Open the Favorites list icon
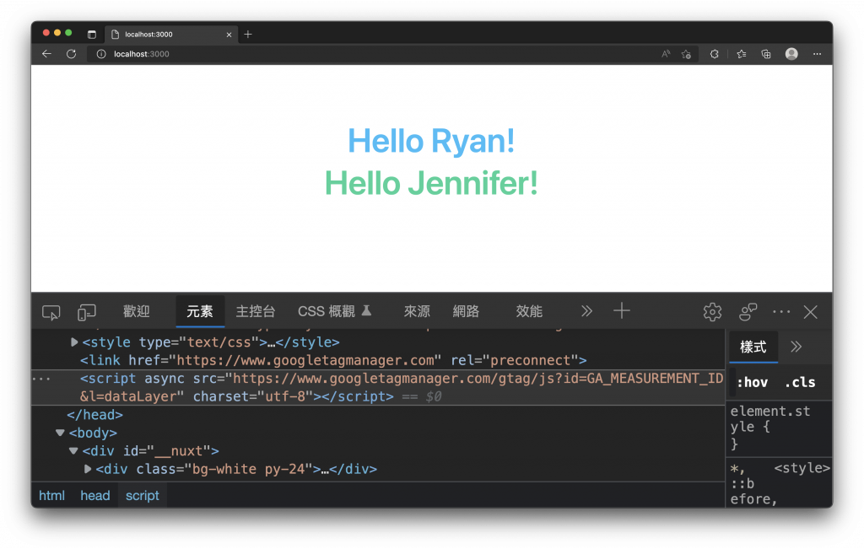This screenshot has width=864, height=549. point(742,54)
